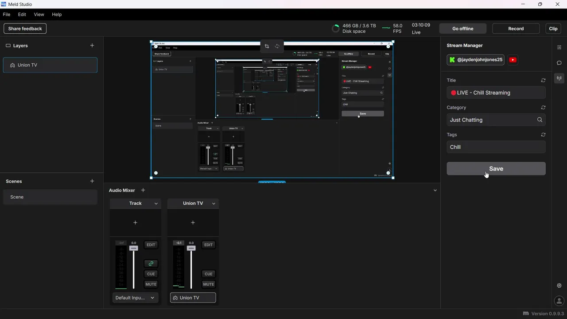Expand the Union TV channel header dropdown
This screenshot has height=319, width=567.
(x=214, y=204)
